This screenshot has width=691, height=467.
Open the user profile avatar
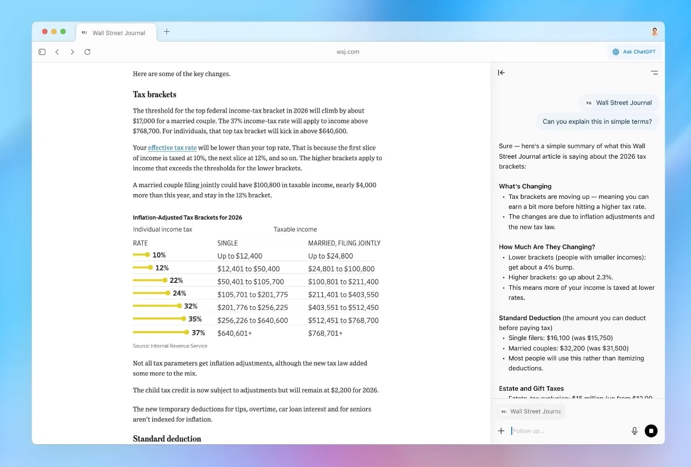pos(655,32)
